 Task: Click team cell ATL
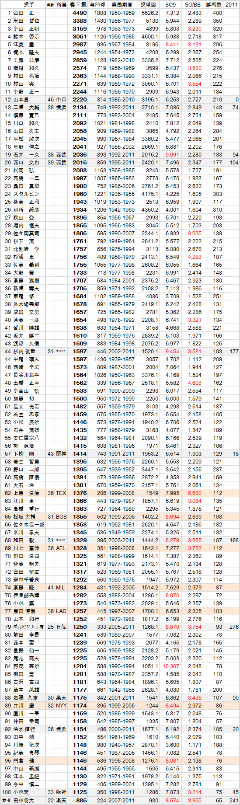(x=61, y=548)
